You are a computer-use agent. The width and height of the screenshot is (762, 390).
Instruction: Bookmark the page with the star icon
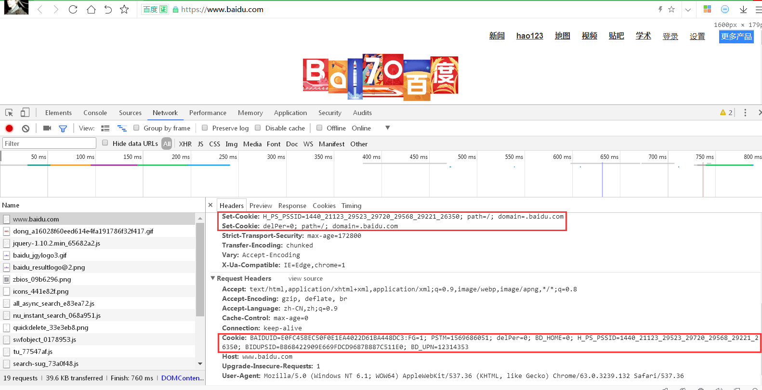point(124,9)
